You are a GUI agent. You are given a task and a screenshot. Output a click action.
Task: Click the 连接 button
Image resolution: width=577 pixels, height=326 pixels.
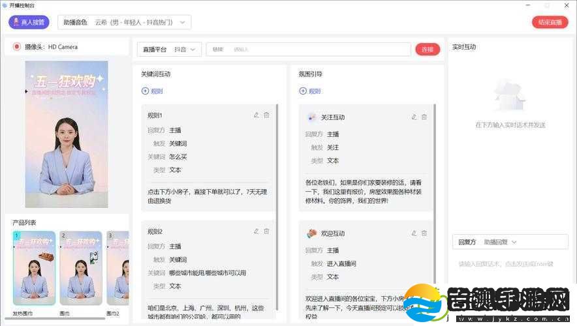tap(428, 49)
